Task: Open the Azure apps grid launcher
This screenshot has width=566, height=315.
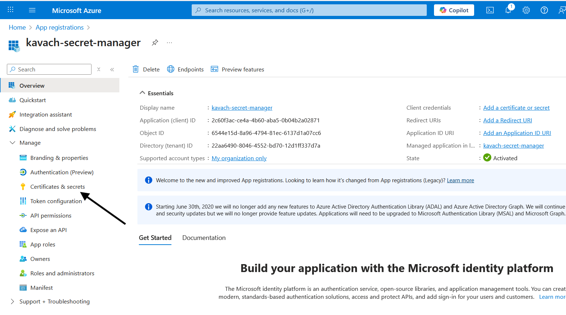Action: pos(10,10)
